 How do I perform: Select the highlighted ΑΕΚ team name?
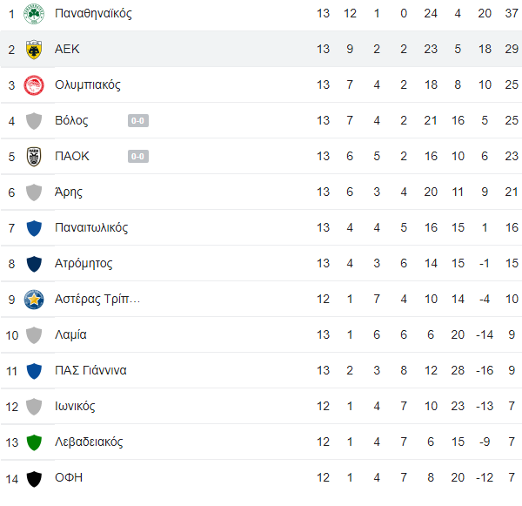point(67,49)
